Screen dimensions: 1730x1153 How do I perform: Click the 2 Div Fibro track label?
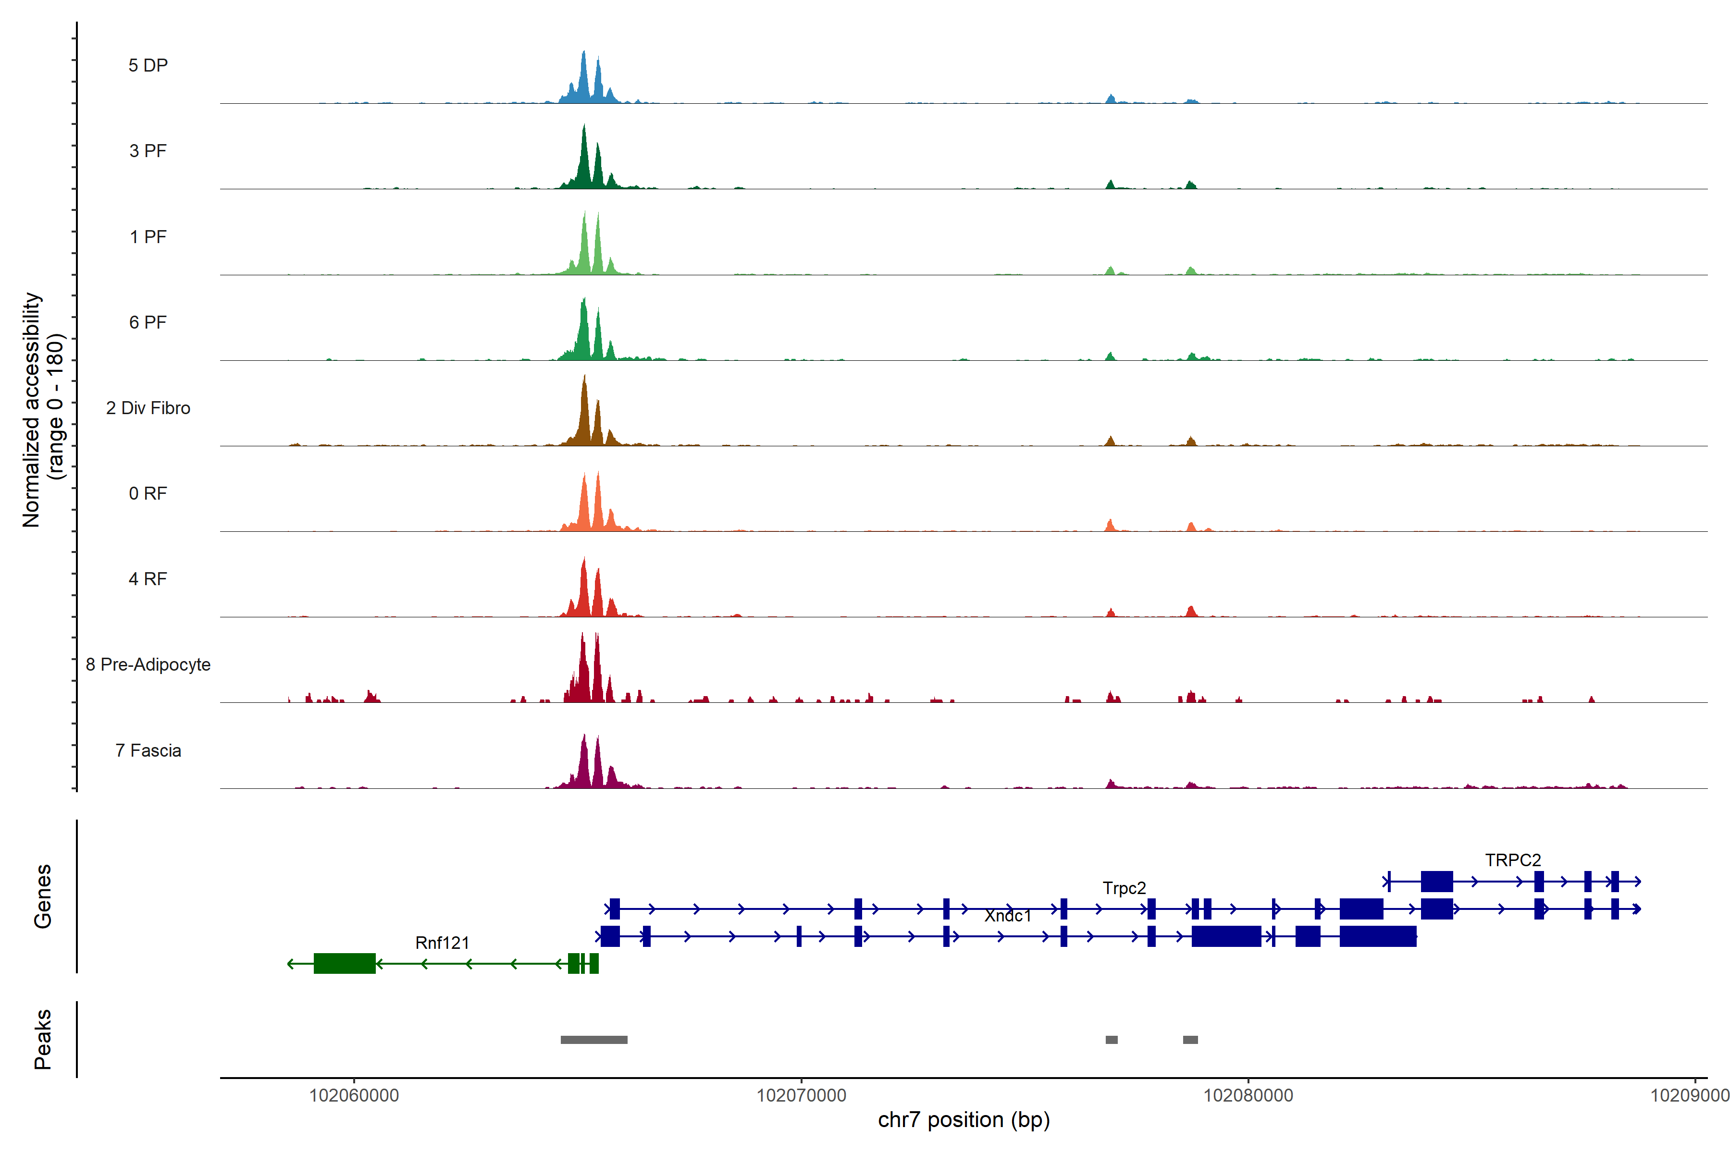(148, 408)
